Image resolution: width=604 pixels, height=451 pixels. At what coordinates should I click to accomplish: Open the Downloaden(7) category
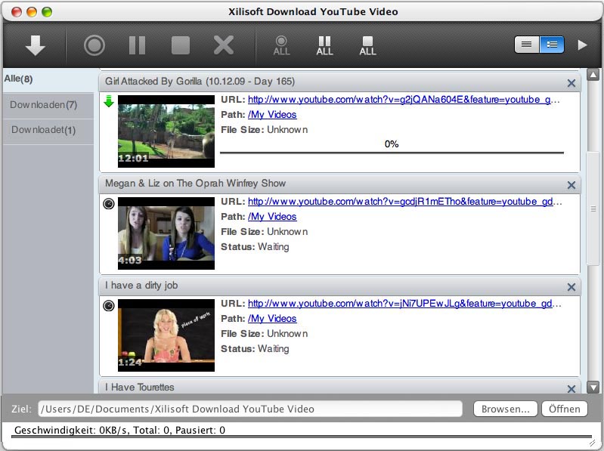point(48,105)
